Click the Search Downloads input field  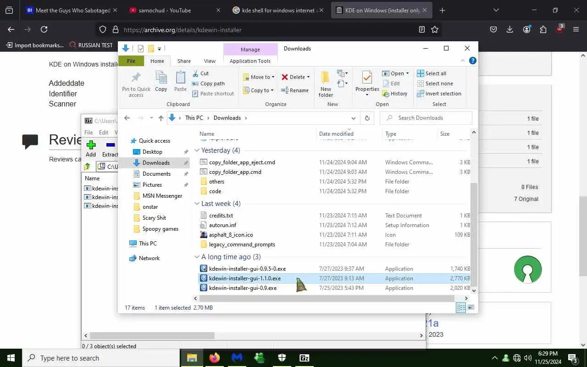[426, 118]
